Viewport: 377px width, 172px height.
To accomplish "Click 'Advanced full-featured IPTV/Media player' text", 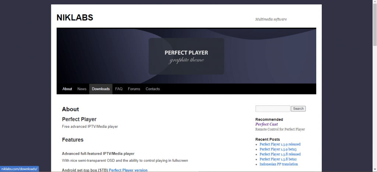I will tap(98, 154).
